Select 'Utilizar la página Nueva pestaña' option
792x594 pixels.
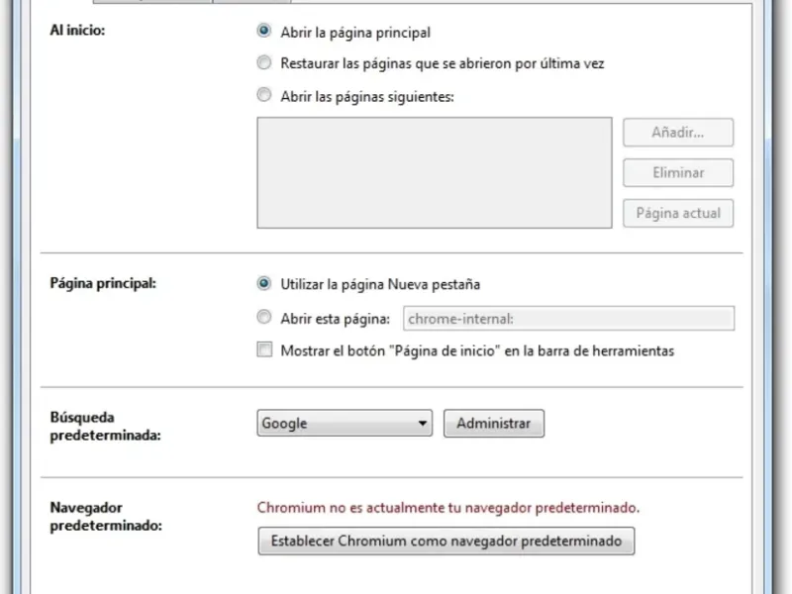[264, 284]
